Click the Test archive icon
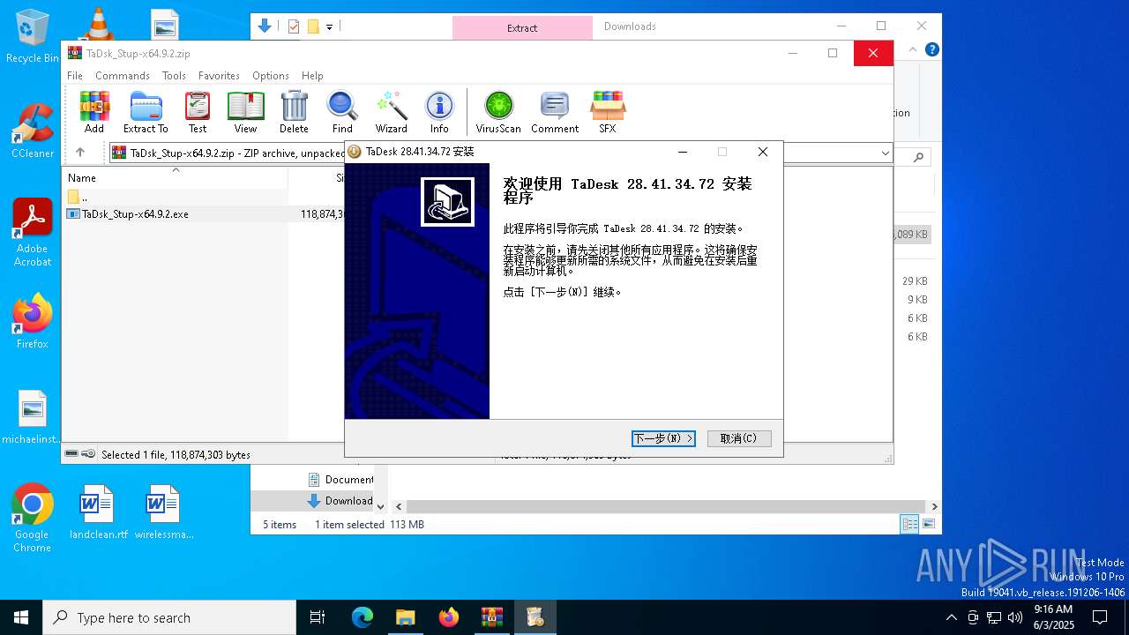 pyautogui.click(x=198, y=112)
